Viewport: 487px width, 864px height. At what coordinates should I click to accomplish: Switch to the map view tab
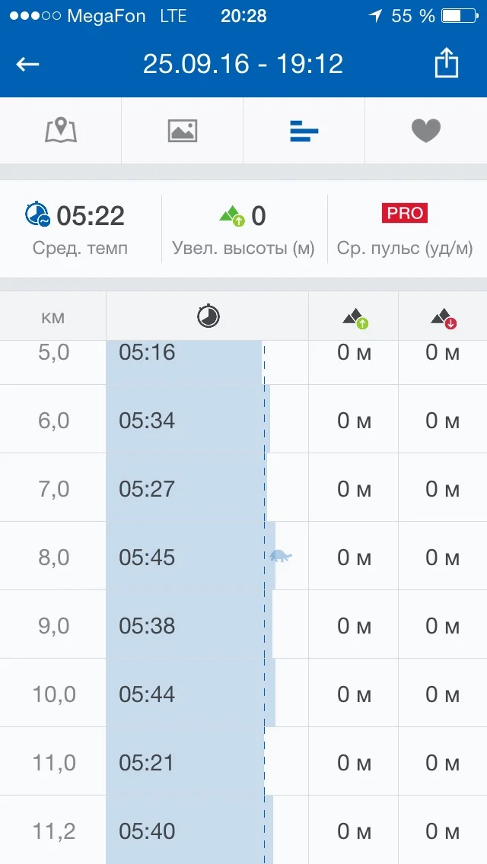(61, 131)
